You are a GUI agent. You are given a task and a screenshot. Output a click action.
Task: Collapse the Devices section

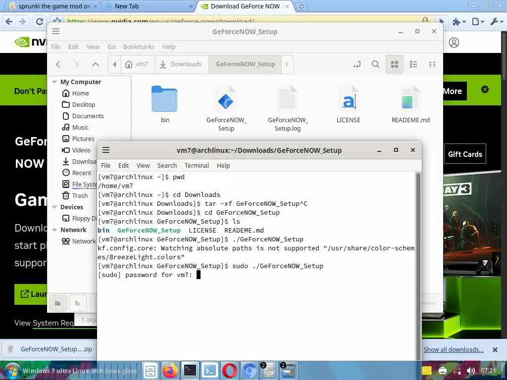tap(54, 207)
